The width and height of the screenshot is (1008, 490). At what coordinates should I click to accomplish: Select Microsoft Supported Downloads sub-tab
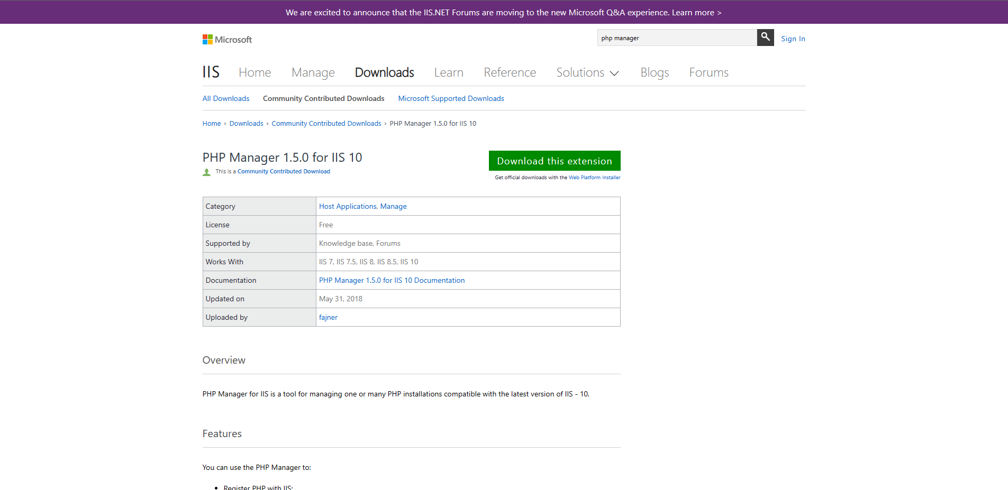(x=451, y=98)
